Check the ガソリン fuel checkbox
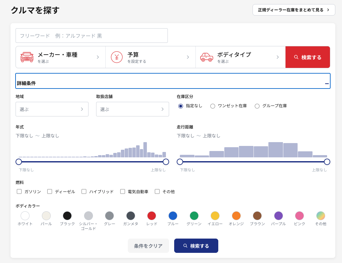This screenshot has width=342, height=263. [x=19, y=192]
